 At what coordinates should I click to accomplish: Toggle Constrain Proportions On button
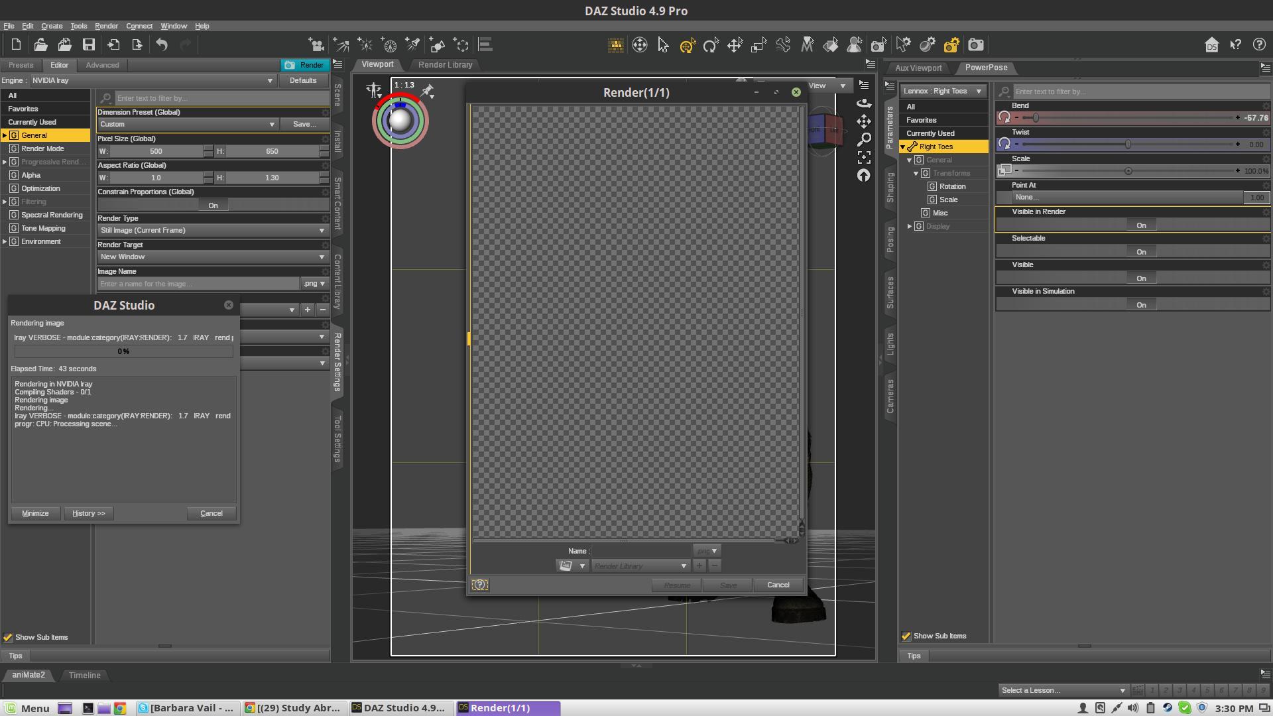point(213,206)
